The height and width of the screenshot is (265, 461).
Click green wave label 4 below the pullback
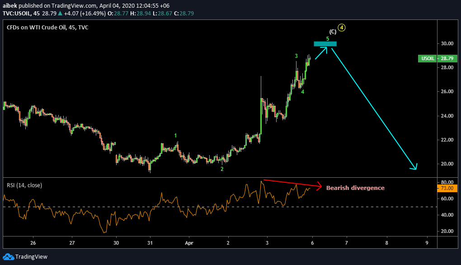(302, 92)
